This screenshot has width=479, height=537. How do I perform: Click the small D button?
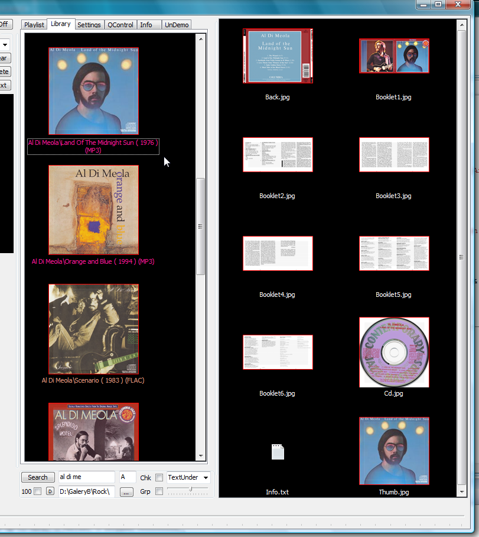pyautogui.click(x=50, y=491)
